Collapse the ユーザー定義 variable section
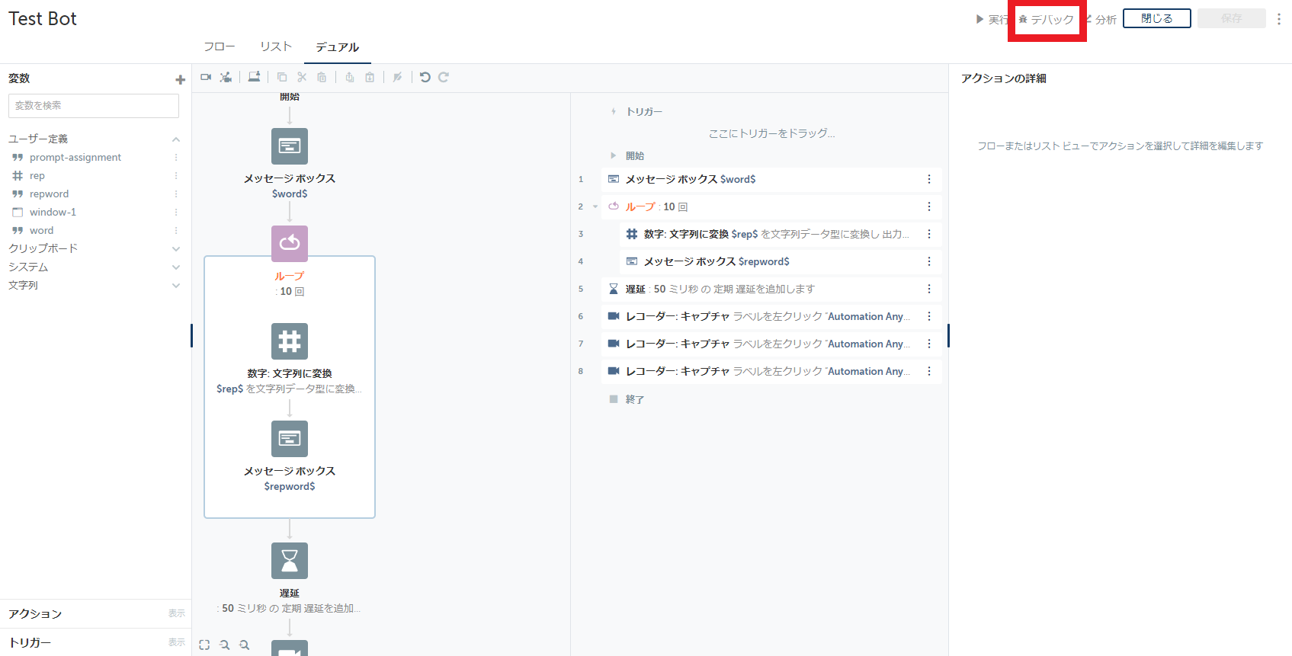Screen dimensions: 1292x656 [176, 139]
